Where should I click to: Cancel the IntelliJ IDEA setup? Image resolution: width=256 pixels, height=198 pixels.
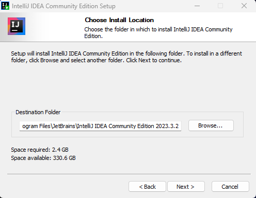click(x=230, y=187)
